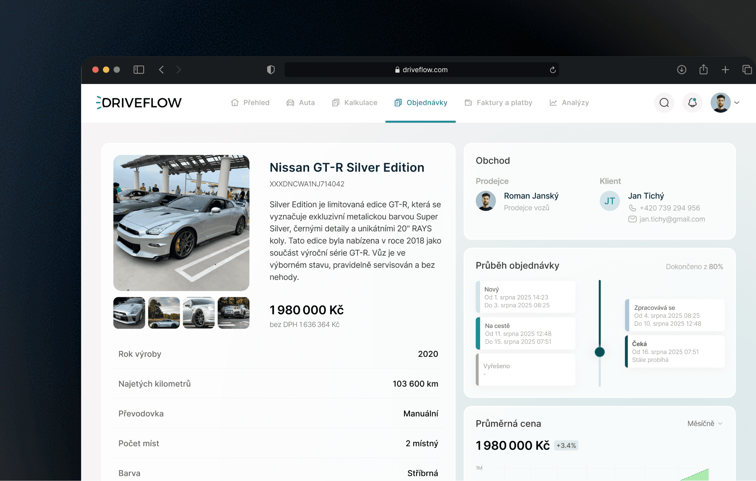Click the browser back arrow
756x481 pixels.
pyautogui.click(x=161, y=70)
